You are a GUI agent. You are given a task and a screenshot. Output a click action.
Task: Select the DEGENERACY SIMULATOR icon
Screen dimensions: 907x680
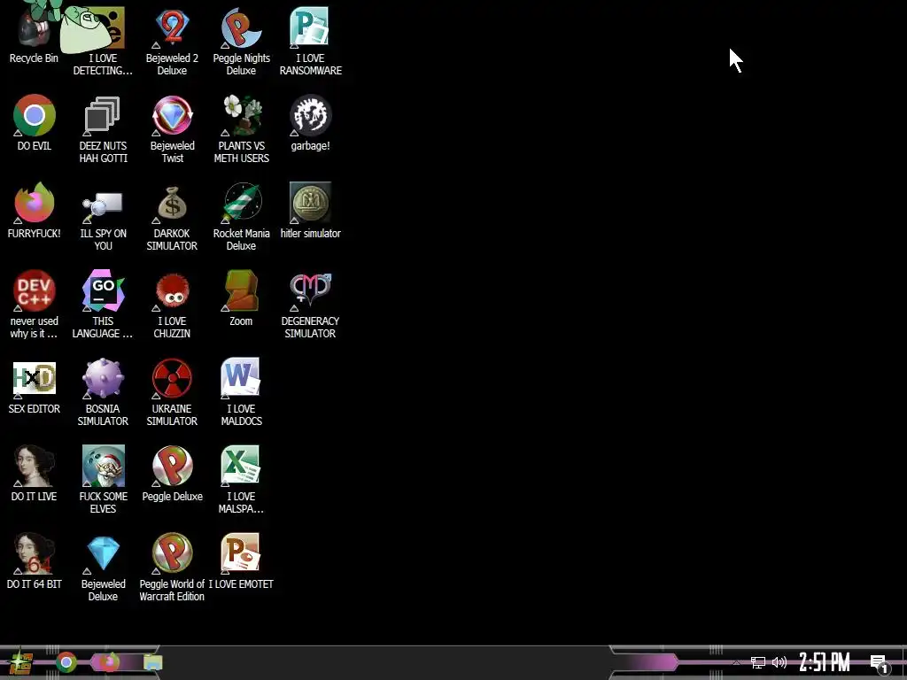[310, 290]
